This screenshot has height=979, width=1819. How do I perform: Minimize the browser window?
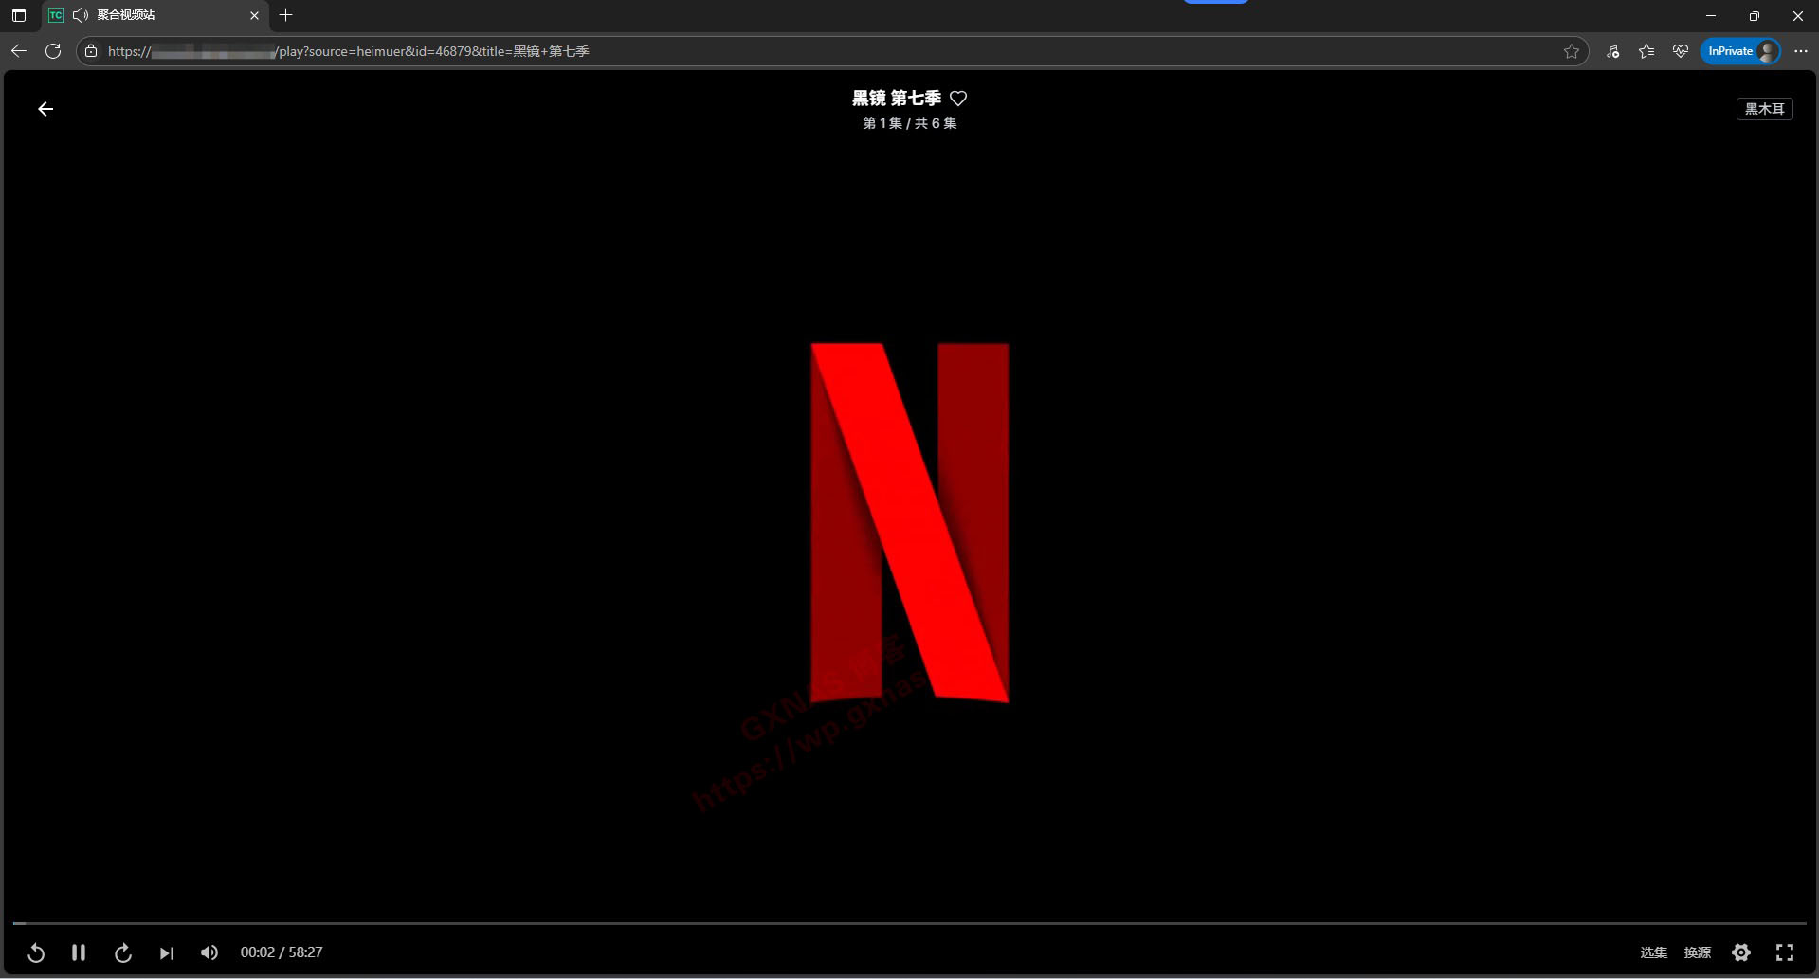coord(1711,15)
